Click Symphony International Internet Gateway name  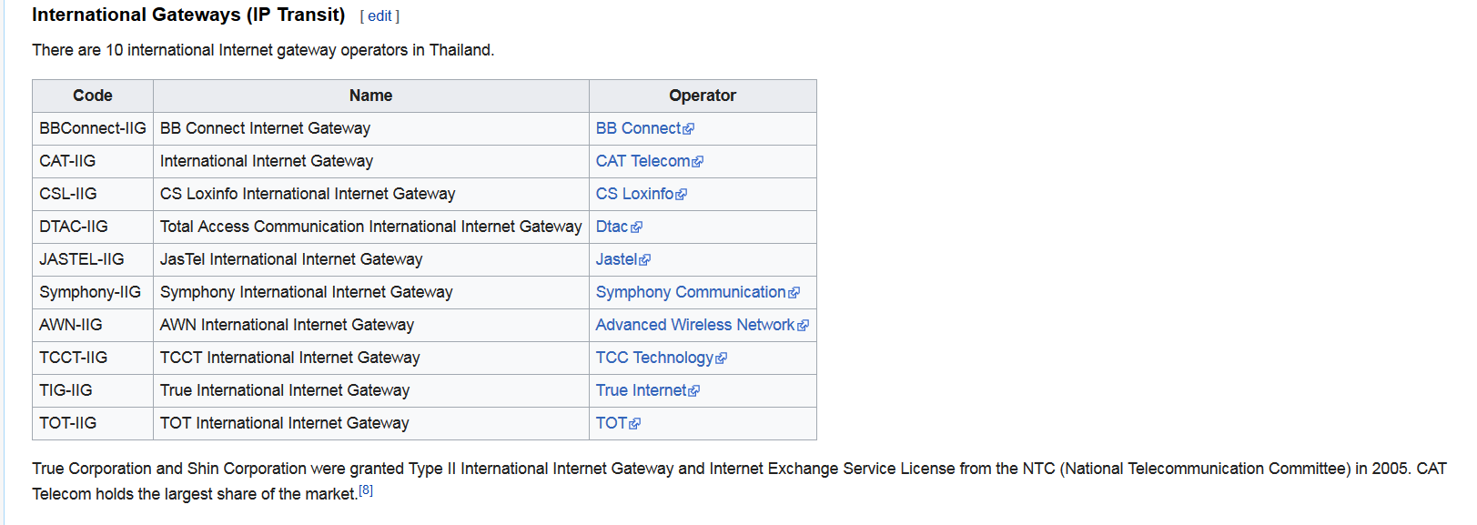click(x=371, y=292)
